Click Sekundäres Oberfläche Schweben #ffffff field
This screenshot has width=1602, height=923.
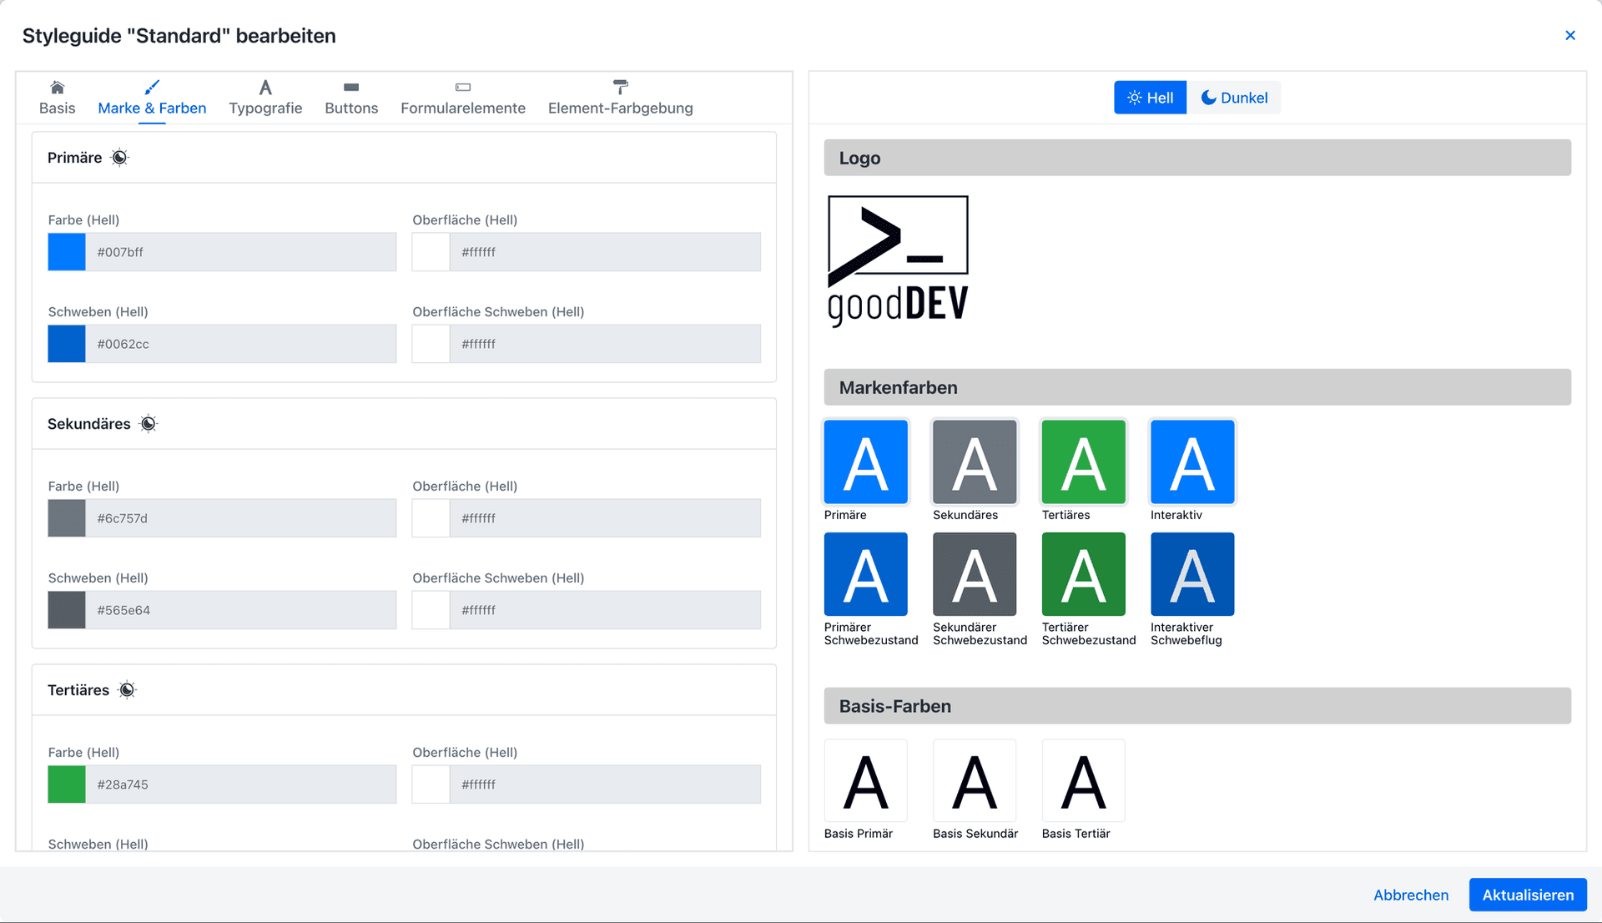click(605, 610)
